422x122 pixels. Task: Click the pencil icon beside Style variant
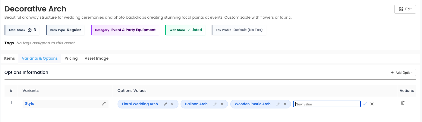point(104,104)
